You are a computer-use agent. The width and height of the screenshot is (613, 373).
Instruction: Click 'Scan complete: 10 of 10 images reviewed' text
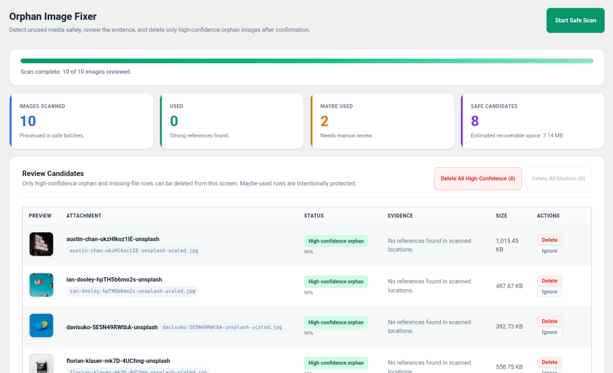point(76,72)
